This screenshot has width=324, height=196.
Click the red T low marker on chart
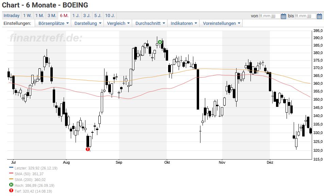tap(88, 149)
